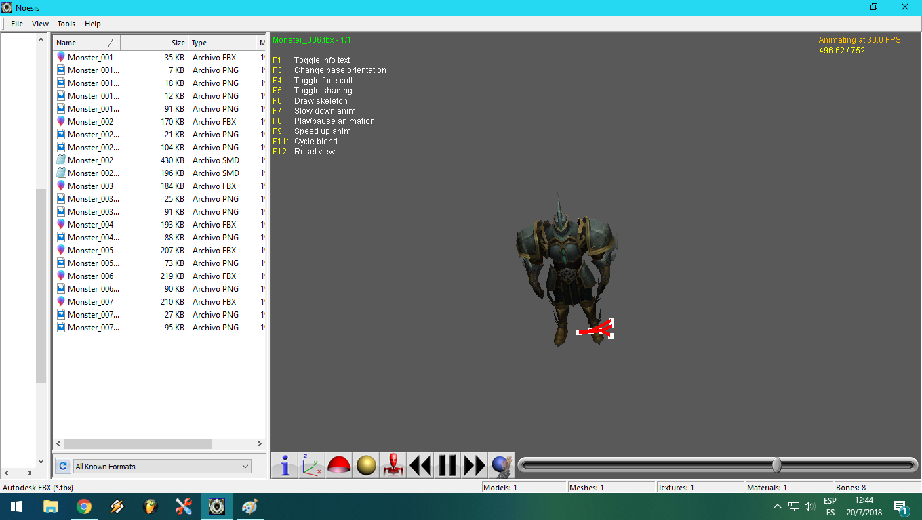The height and width of the screenshot is (520, 922).
Task: Click the gold sphere icon
Action: click(x=366, y=465)
